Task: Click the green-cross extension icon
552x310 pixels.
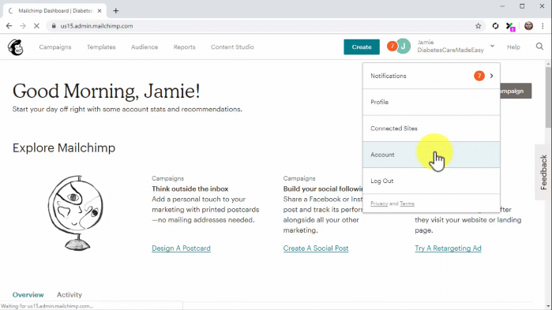Action: point(510,26)
